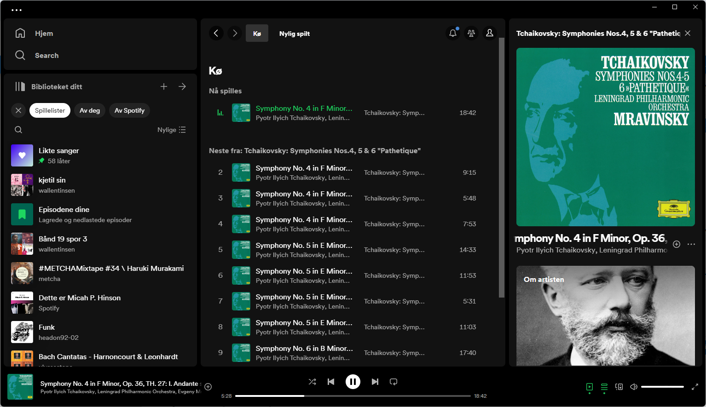Skip to the next track
The width and height of the screenshot is (706, 407).
pyautogui.click(x=375, y=382)
